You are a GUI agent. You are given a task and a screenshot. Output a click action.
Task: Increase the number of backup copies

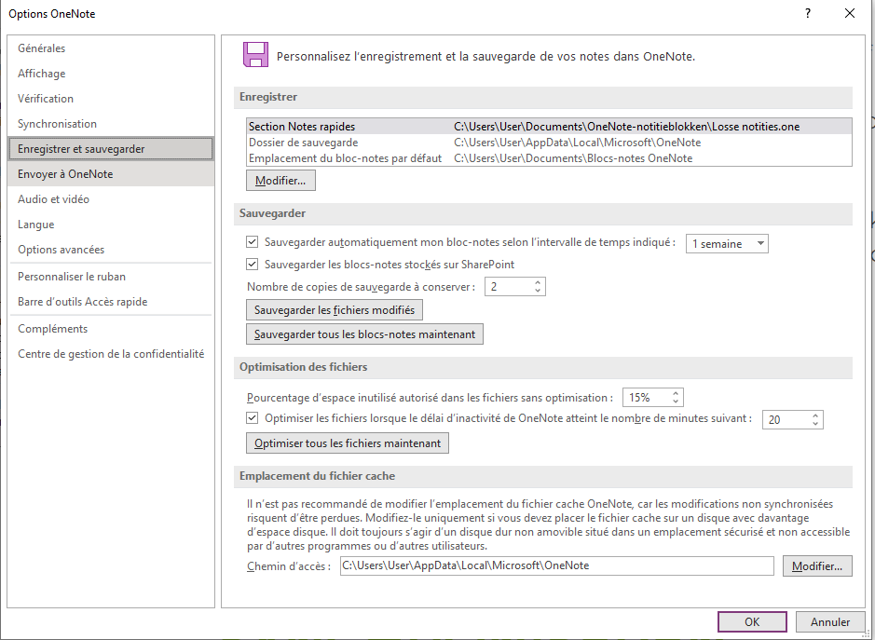click(538, 283)
